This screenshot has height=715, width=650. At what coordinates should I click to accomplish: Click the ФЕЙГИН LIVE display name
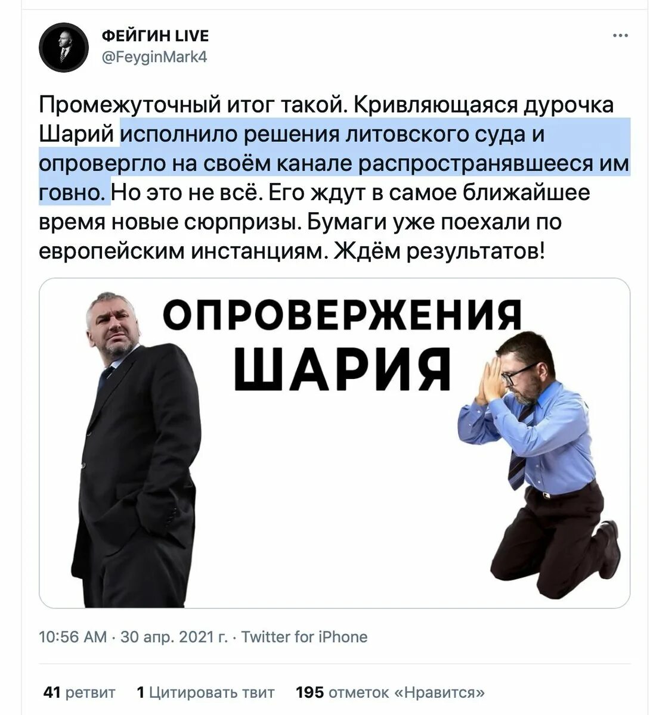point(156,36)
